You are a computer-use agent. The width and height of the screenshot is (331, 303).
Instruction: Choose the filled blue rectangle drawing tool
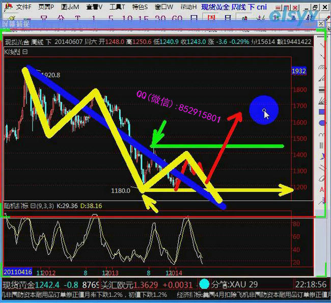pyautogui.click(x=322, y=112)
